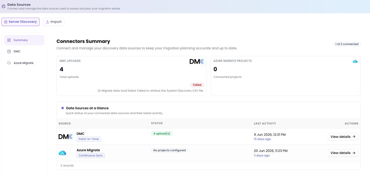Screen dimensions: 370x175
Task: Click the ACTIONS column header
Action: [x=351, y=124]
